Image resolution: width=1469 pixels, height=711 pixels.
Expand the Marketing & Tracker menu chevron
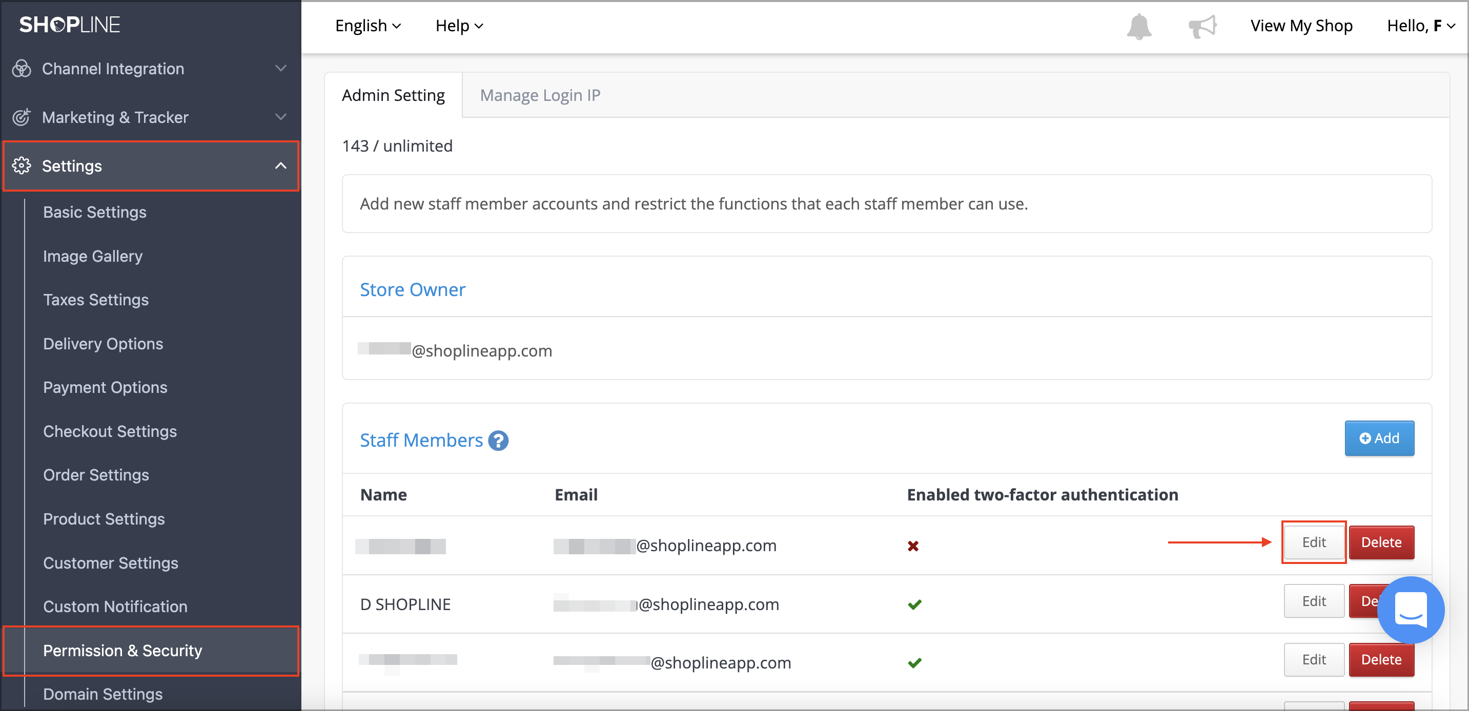(x=280, y=117)
